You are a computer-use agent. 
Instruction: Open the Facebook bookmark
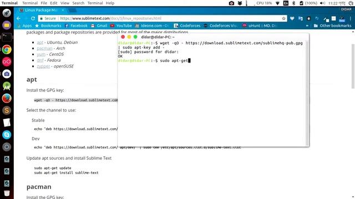point(77,26)
